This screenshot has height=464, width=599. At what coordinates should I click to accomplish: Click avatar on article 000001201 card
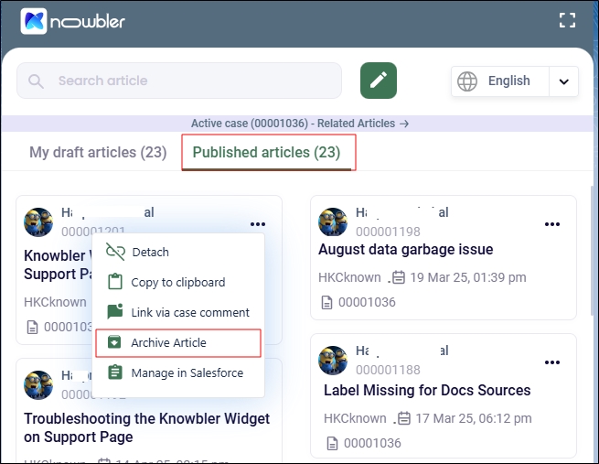38,222
